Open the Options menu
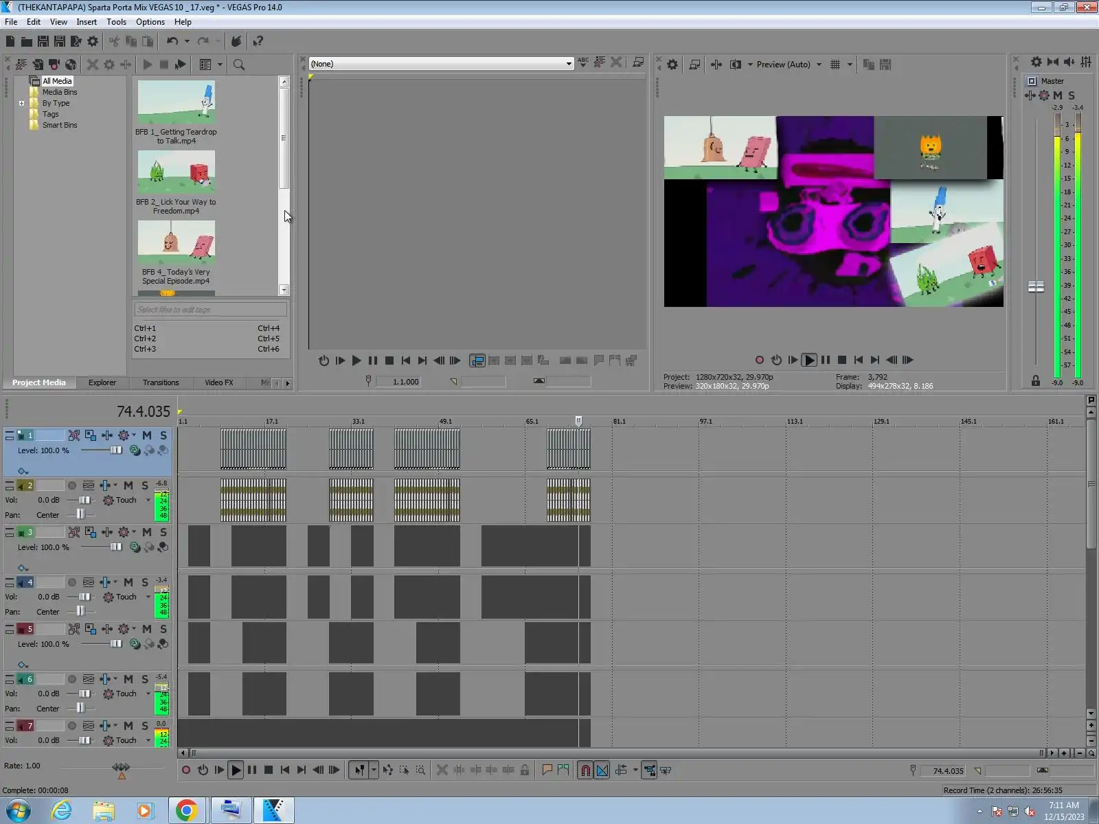 pyautogui.click(x=150, y=22)
